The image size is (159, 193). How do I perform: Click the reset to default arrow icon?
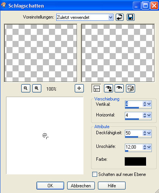tap(120, 17)
